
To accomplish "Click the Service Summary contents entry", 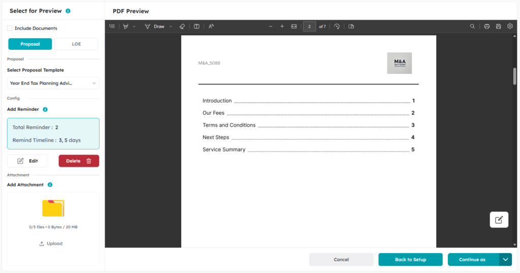I will (x=308, y=149).
